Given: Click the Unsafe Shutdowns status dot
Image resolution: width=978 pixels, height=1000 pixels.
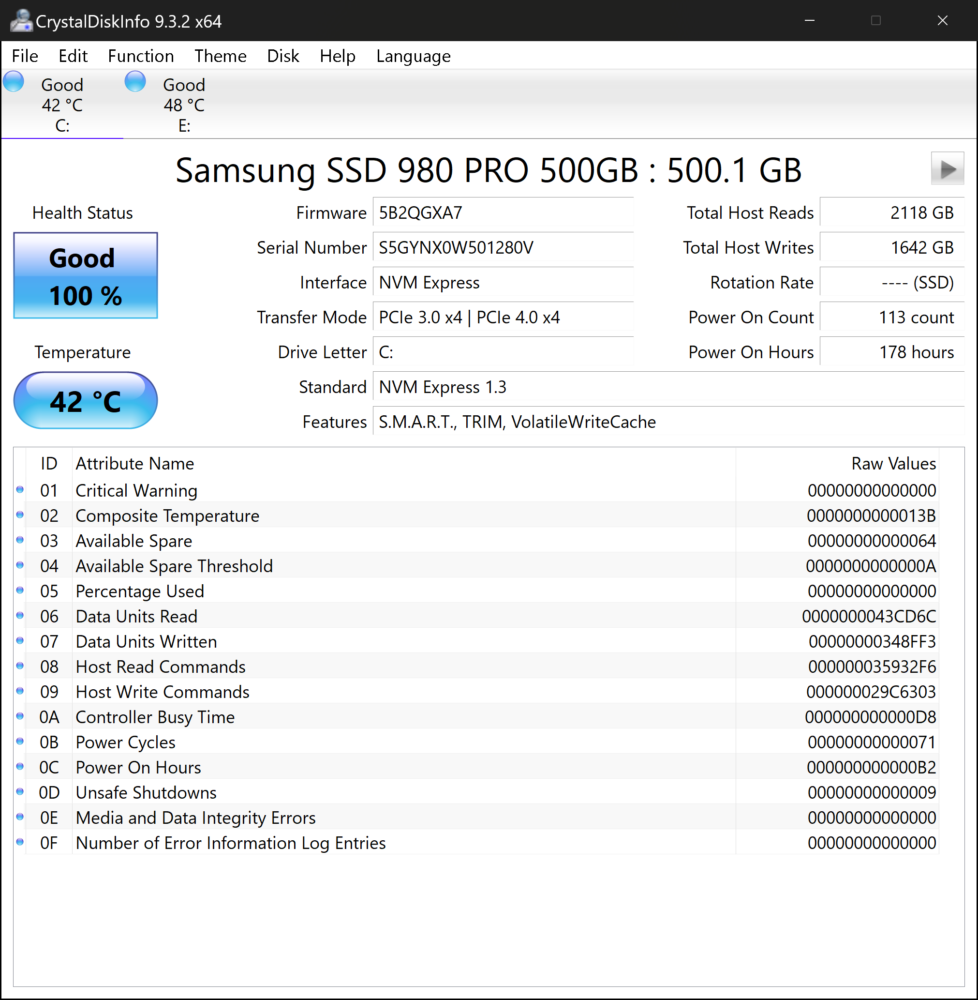Looking at the screenshot, I should coord(20,792).
